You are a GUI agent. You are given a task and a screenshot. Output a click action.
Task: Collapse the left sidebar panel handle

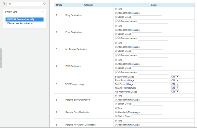click(1, 58)
